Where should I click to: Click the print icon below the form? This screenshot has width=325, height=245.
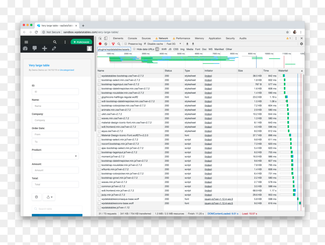37,197
